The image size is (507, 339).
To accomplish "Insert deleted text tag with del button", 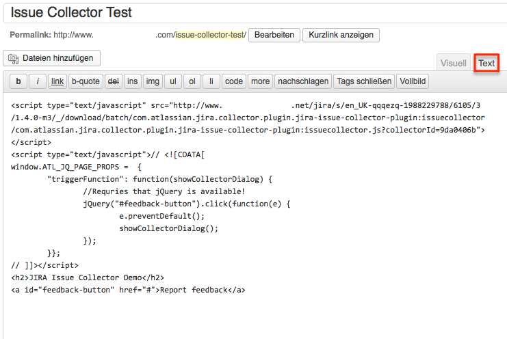I will click(x=113, y=81).
